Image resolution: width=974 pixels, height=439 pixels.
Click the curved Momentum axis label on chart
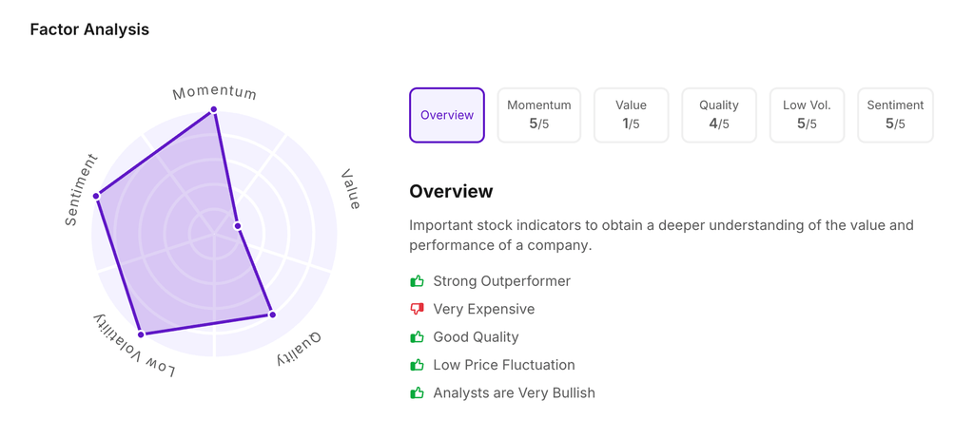214,92
